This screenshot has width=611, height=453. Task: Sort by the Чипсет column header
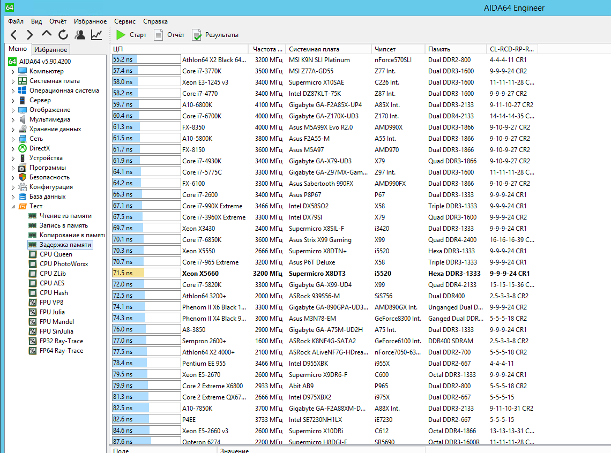click(x=398, y=49)
